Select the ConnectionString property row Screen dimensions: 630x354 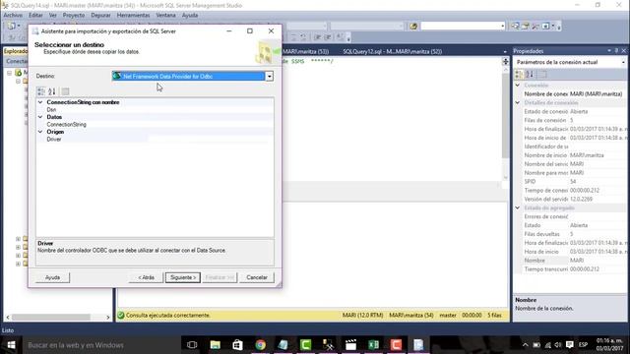click(x=156, y=125)
